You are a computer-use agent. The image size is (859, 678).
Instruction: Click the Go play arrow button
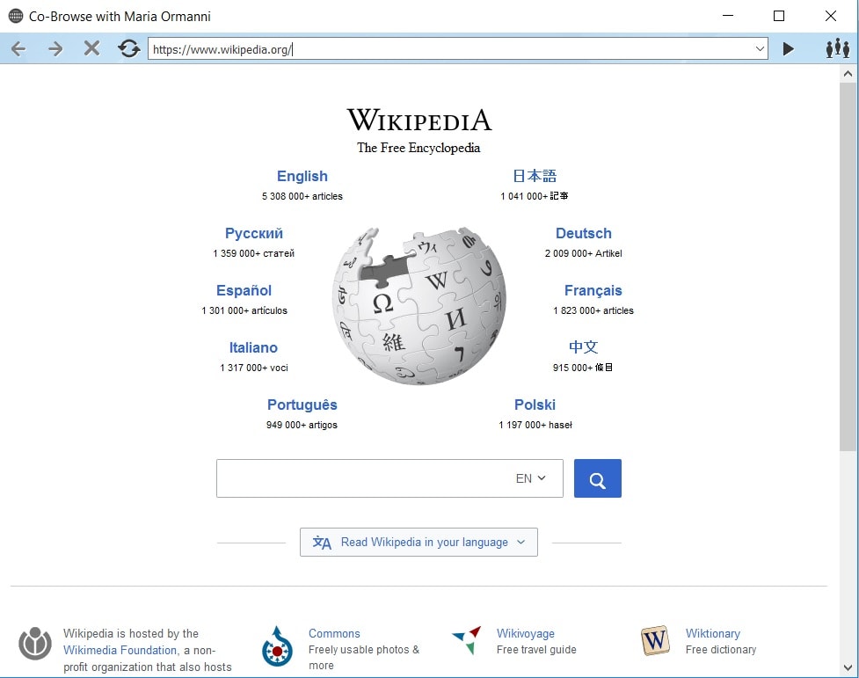(789, 48)
